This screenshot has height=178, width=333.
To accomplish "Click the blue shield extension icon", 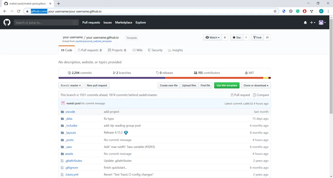I will click(284, 11).
